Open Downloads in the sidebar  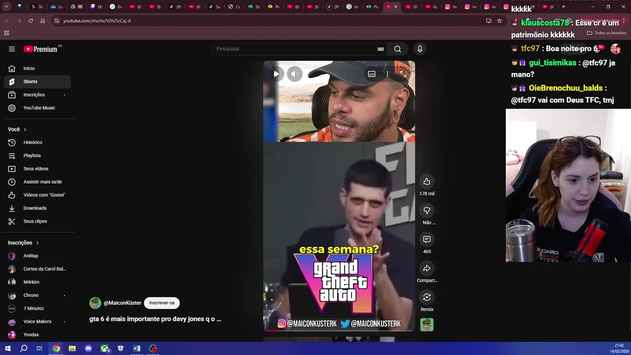point(37,208)
